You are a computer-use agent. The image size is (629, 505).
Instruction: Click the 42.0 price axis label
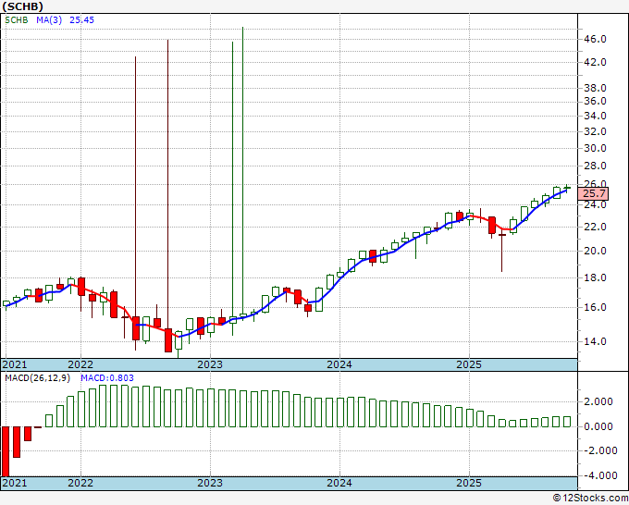pos(595,62)
